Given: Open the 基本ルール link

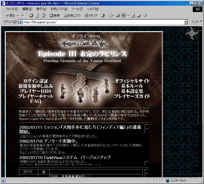Looking at the screenshot, I should (132, 86).
